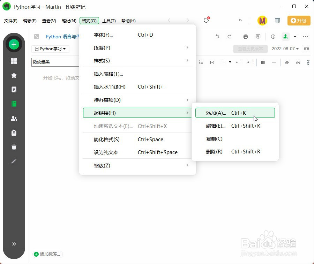Open share options dropdown arrow

tap(295, 37)
